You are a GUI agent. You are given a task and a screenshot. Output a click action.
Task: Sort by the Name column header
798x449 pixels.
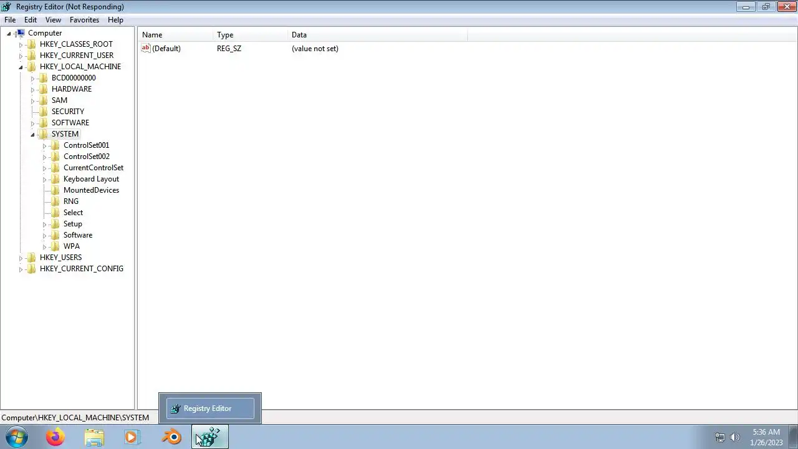(x=176, y=35)
